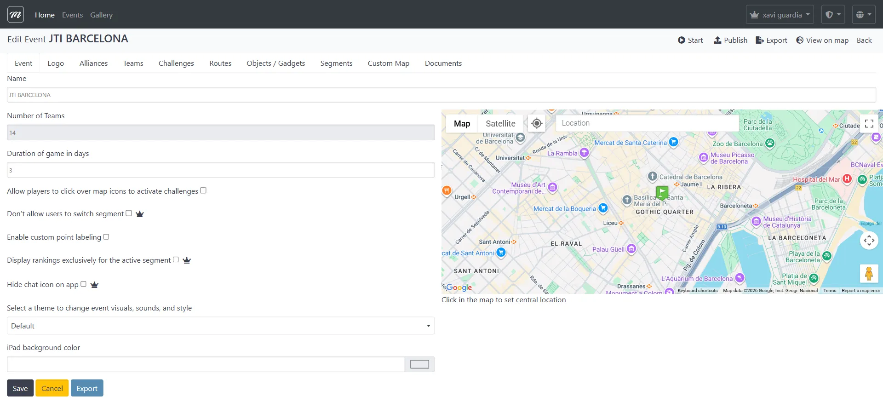Click Mercat de la Boqueria map pin

(x=603, y=208)
